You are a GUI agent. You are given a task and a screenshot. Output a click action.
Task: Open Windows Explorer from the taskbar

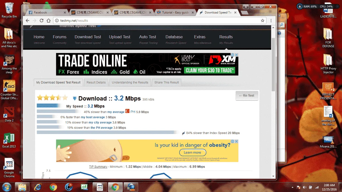(x=22, y=187)
